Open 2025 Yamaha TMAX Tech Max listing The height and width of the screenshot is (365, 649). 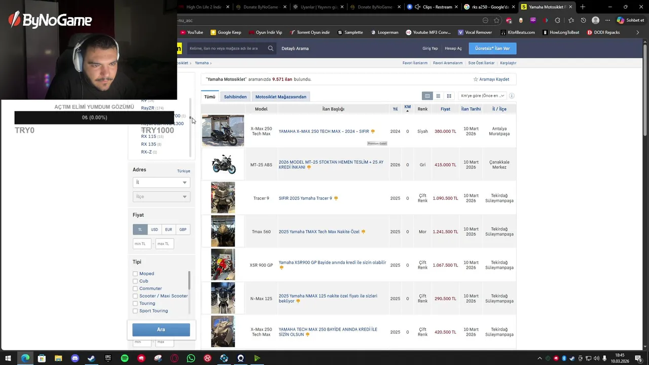tap(319, 232)
